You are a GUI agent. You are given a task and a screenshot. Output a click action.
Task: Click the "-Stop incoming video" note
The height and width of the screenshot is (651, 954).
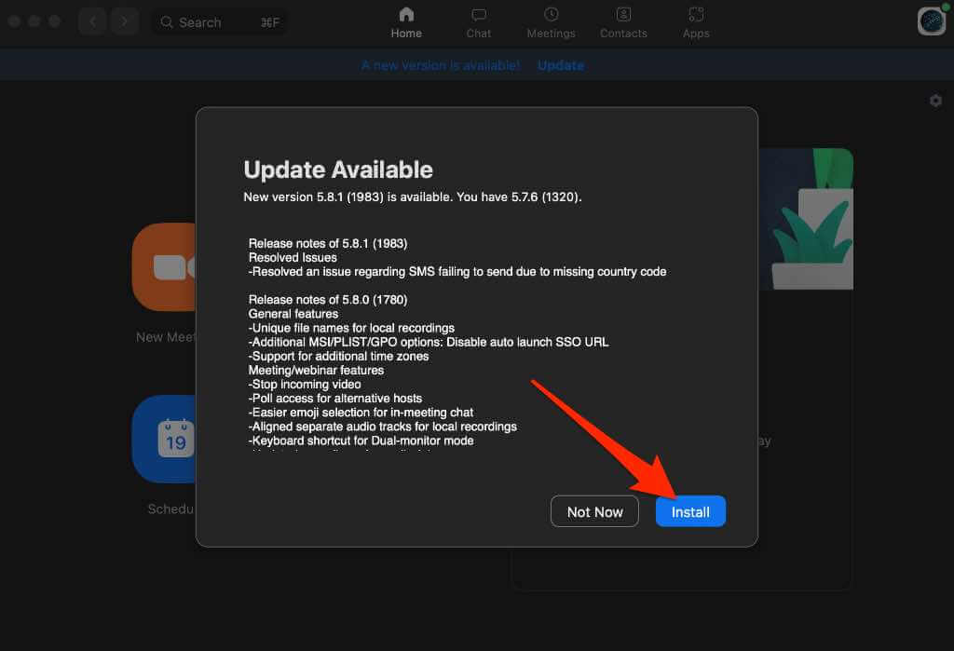pyautogui.click(x=305, y=384)
